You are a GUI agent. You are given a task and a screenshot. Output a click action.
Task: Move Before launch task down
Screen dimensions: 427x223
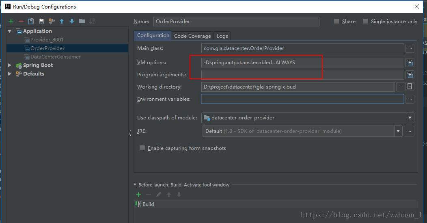click(x=179, y=195)
